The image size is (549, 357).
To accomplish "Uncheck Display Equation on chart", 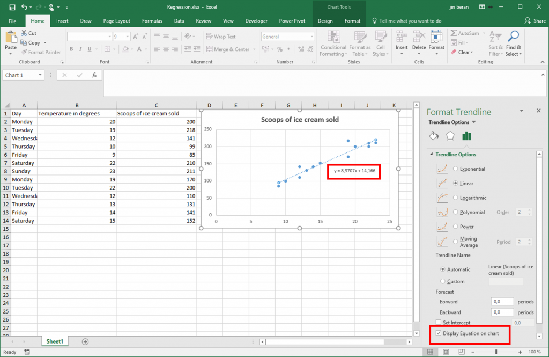I will 439,334.
